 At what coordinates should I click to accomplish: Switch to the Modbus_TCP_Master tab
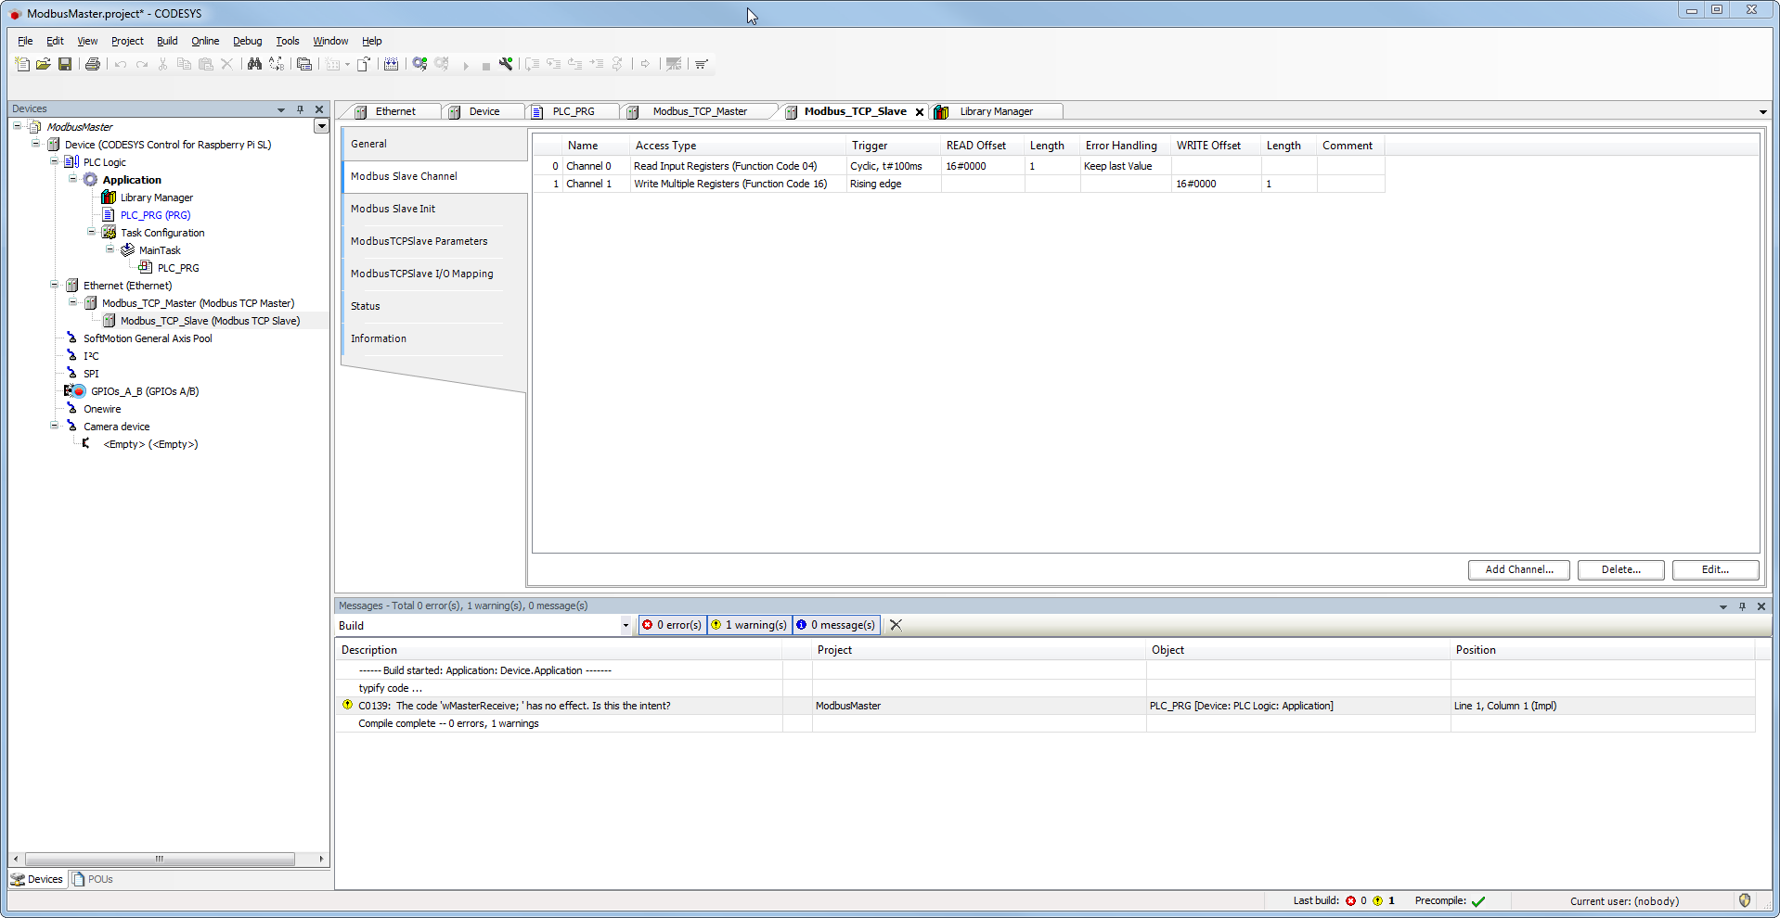[x=699, y=111]
